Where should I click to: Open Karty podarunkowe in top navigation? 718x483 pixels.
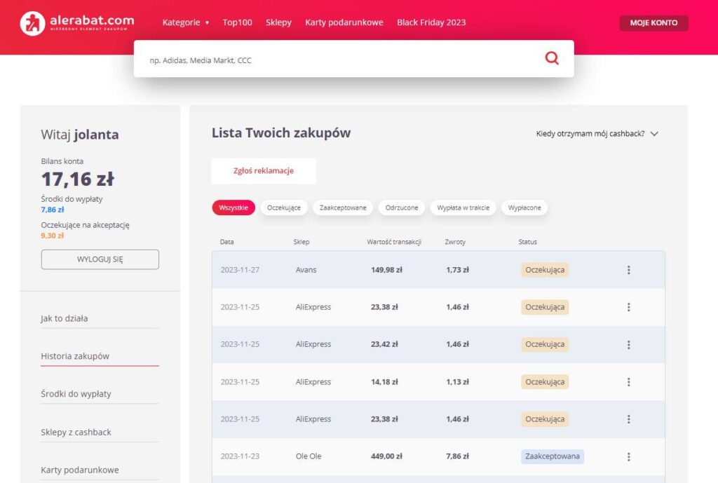tap(344, 22)
